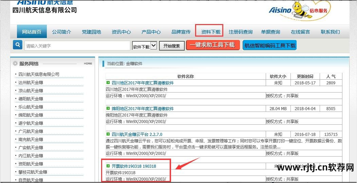Select 广元航天金穗 in the sidebar
Screen dimensions: 357x183
(x=31, y=131)
